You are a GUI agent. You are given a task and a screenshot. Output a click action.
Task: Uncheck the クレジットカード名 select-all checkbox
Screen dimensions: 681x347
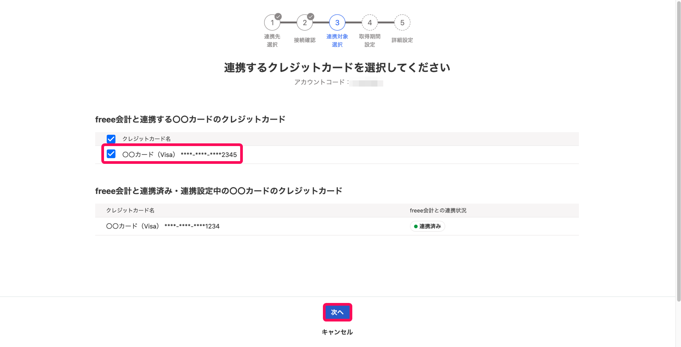111,138
